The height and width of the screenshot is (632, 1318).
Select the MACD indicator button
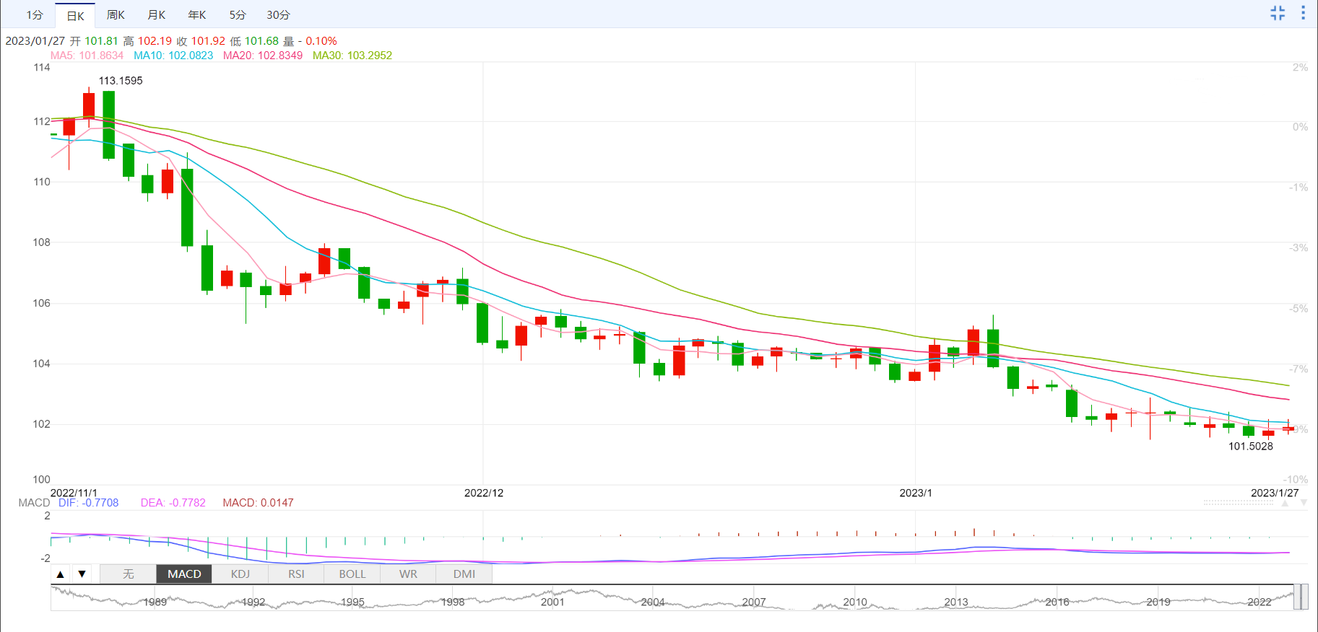tap(184, 574)
